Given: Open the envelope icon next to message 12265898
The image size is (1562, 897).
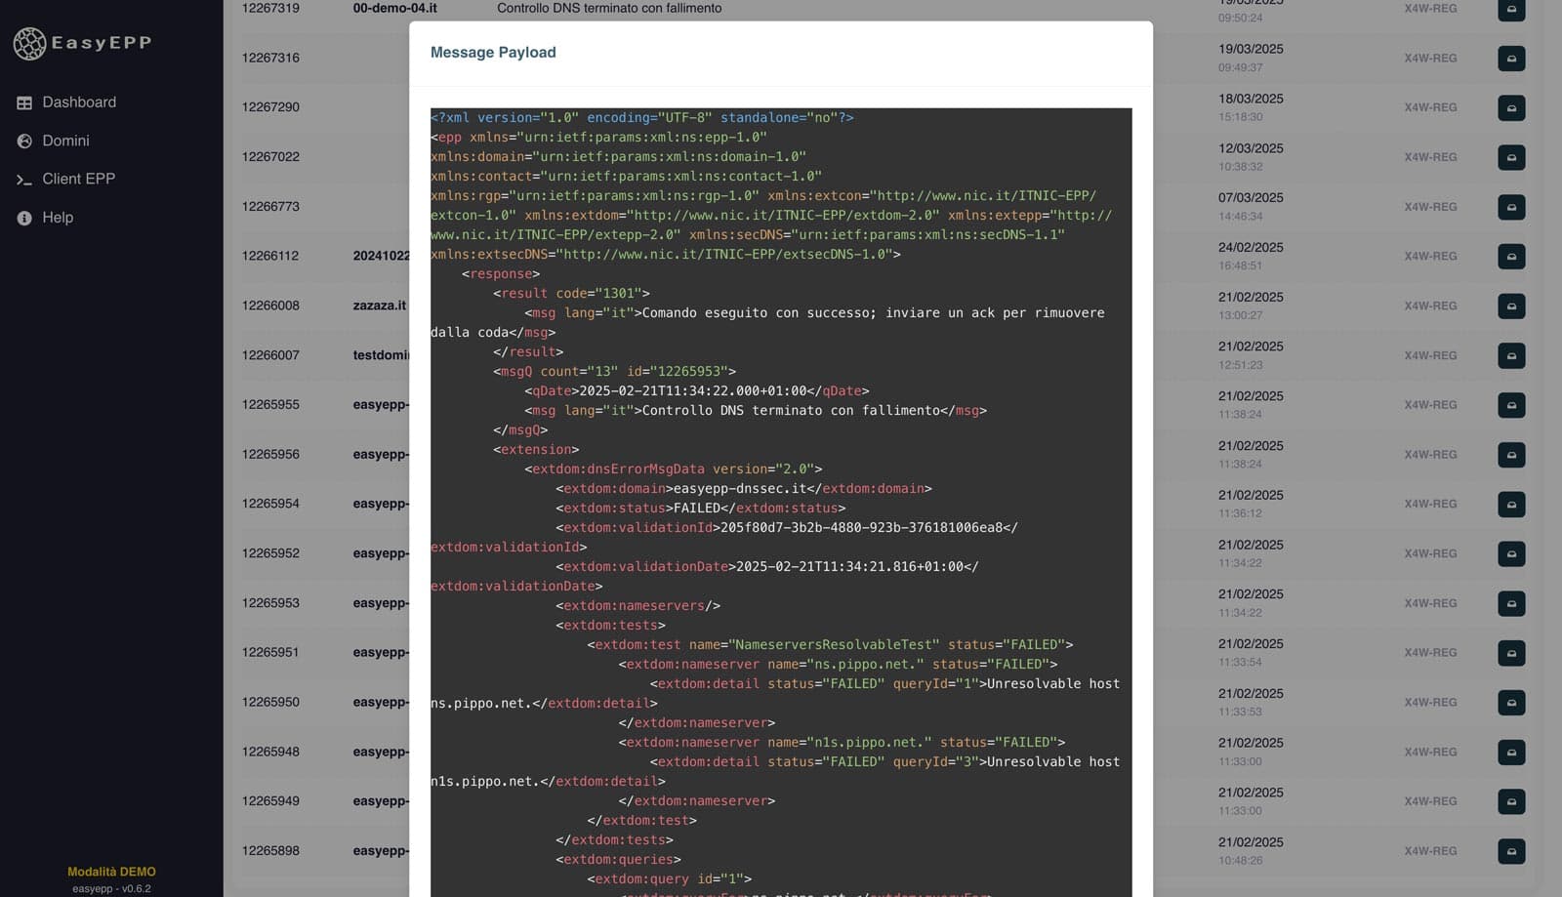Looking at the screenshot, I should point(1511,850).
